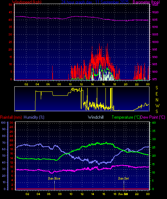Click the 40 temperature scale value
Viewport: 167px width, 199px height.
(x=154, y=123)
